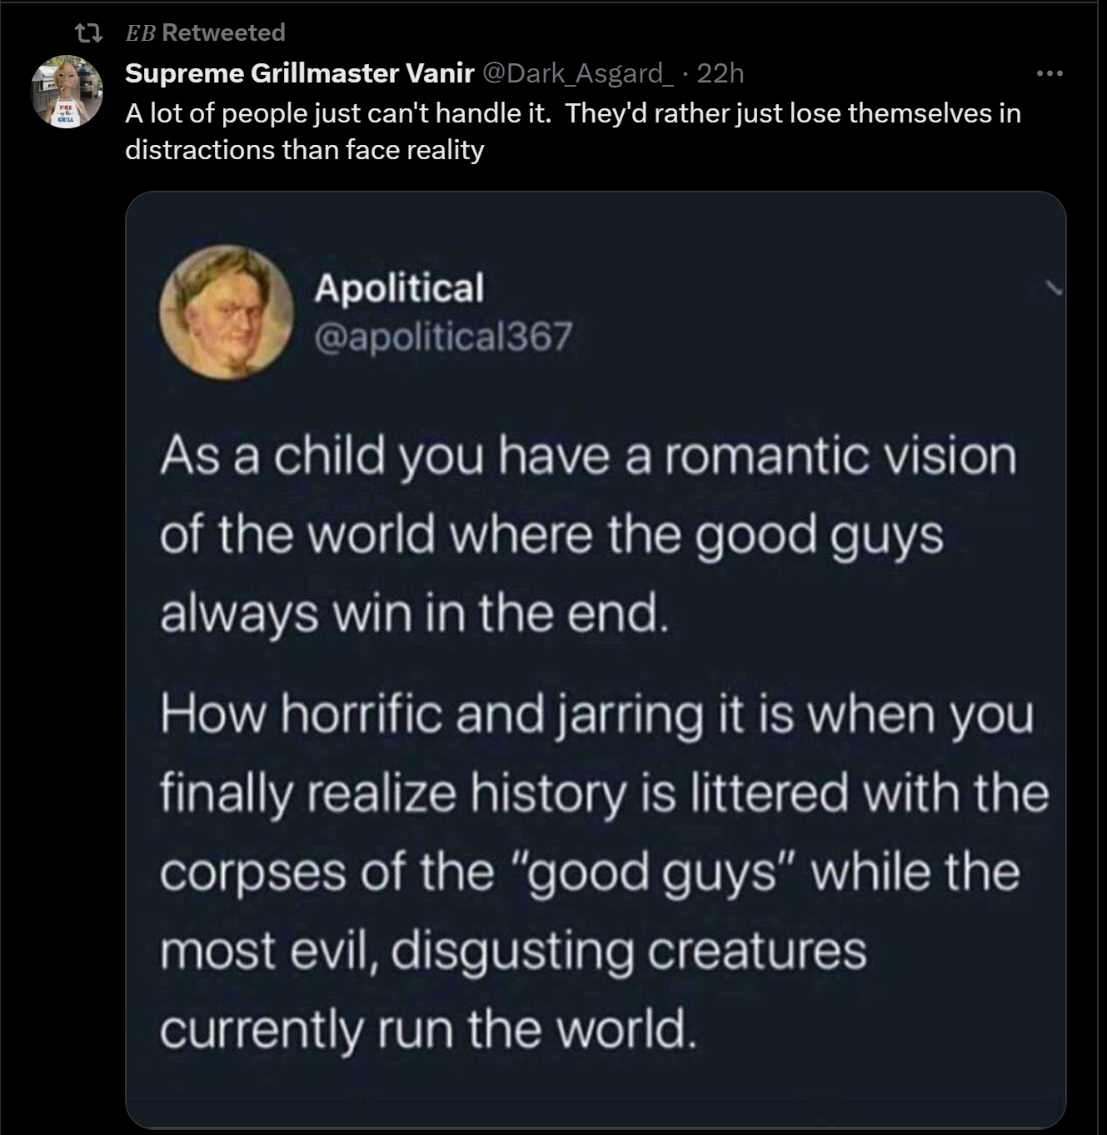1107x1135 pixels.
Task: Click the Apolitical avatar in the screenshot
Action: 227,312
